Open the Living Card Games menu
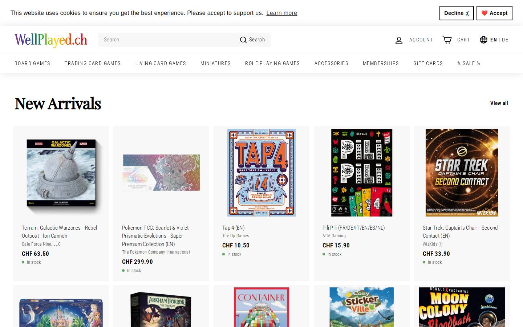The height and width of the screenshot is (327, 523). click(161, 63)
